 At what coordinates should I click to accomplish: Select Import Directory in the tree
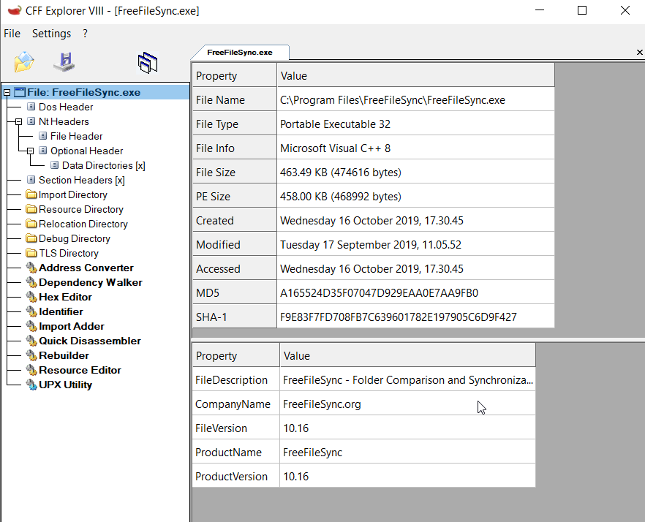pos(72,194)
